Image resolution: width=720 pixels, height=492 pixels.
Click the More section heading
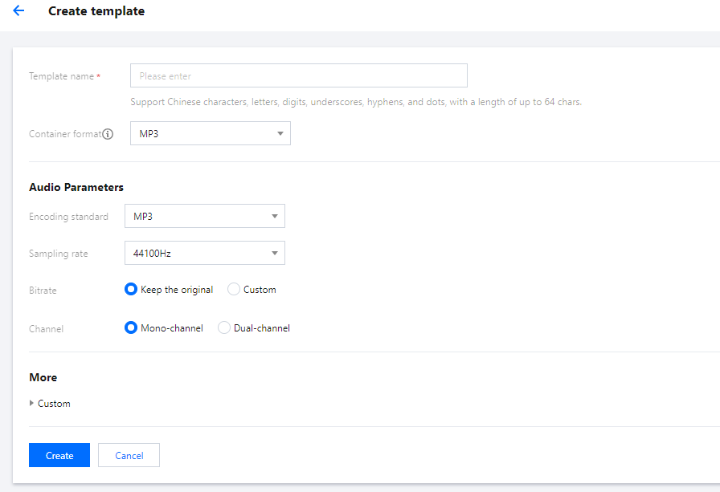[x=43, y=377]
